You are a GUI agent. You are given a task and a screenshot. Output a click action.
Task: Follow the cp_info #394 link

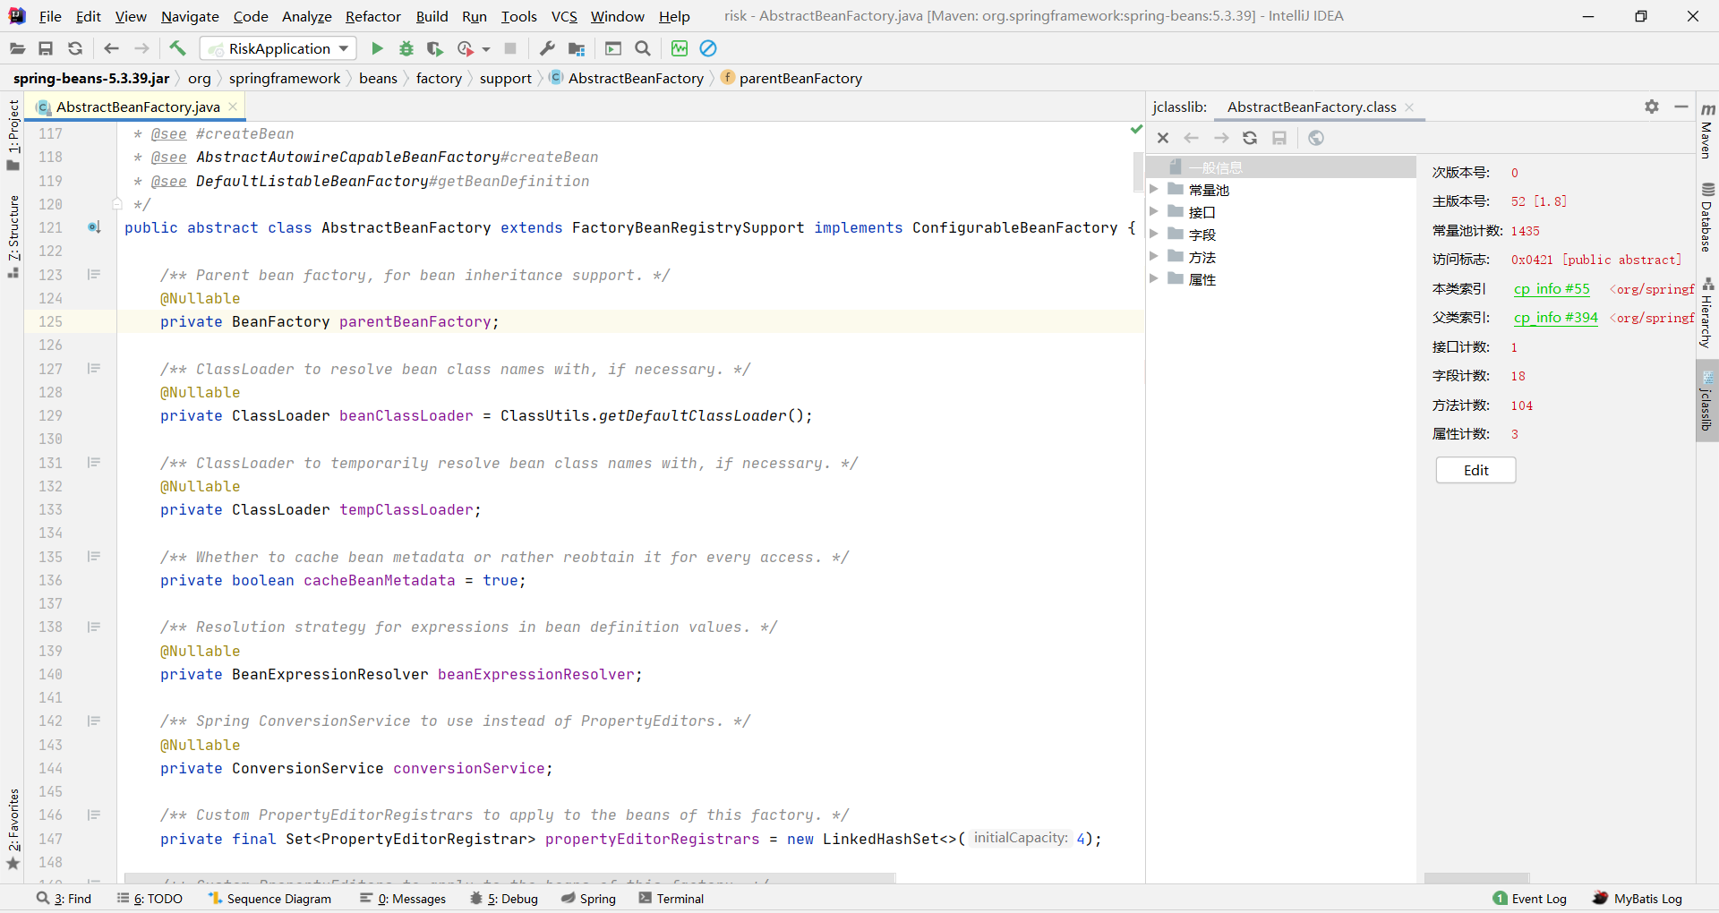[x=1555, y=318]
